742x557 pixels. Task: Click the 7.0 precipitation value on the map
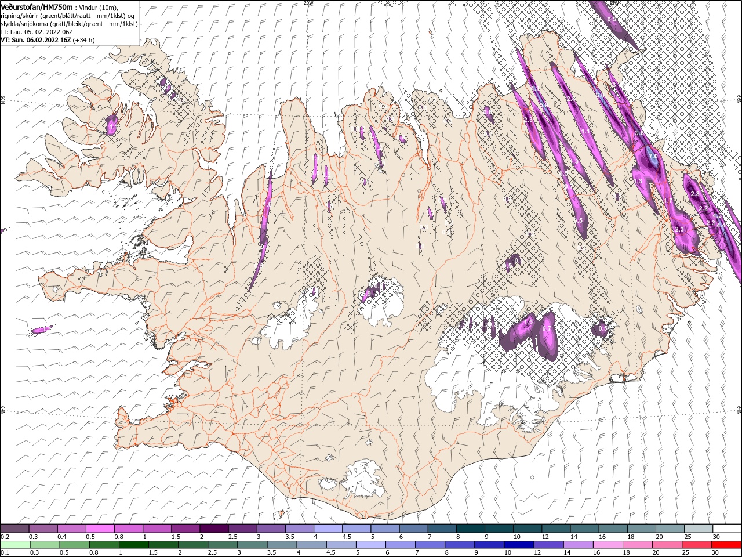(x=653, y=157)
